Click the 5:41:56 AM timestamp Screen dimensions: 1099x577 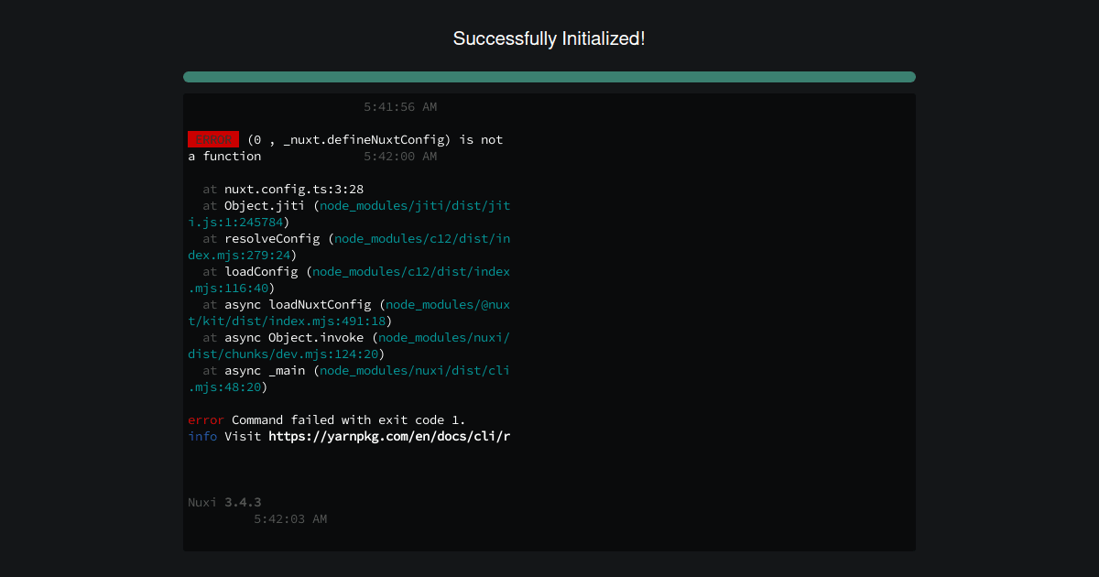click(x=401, y=106)
